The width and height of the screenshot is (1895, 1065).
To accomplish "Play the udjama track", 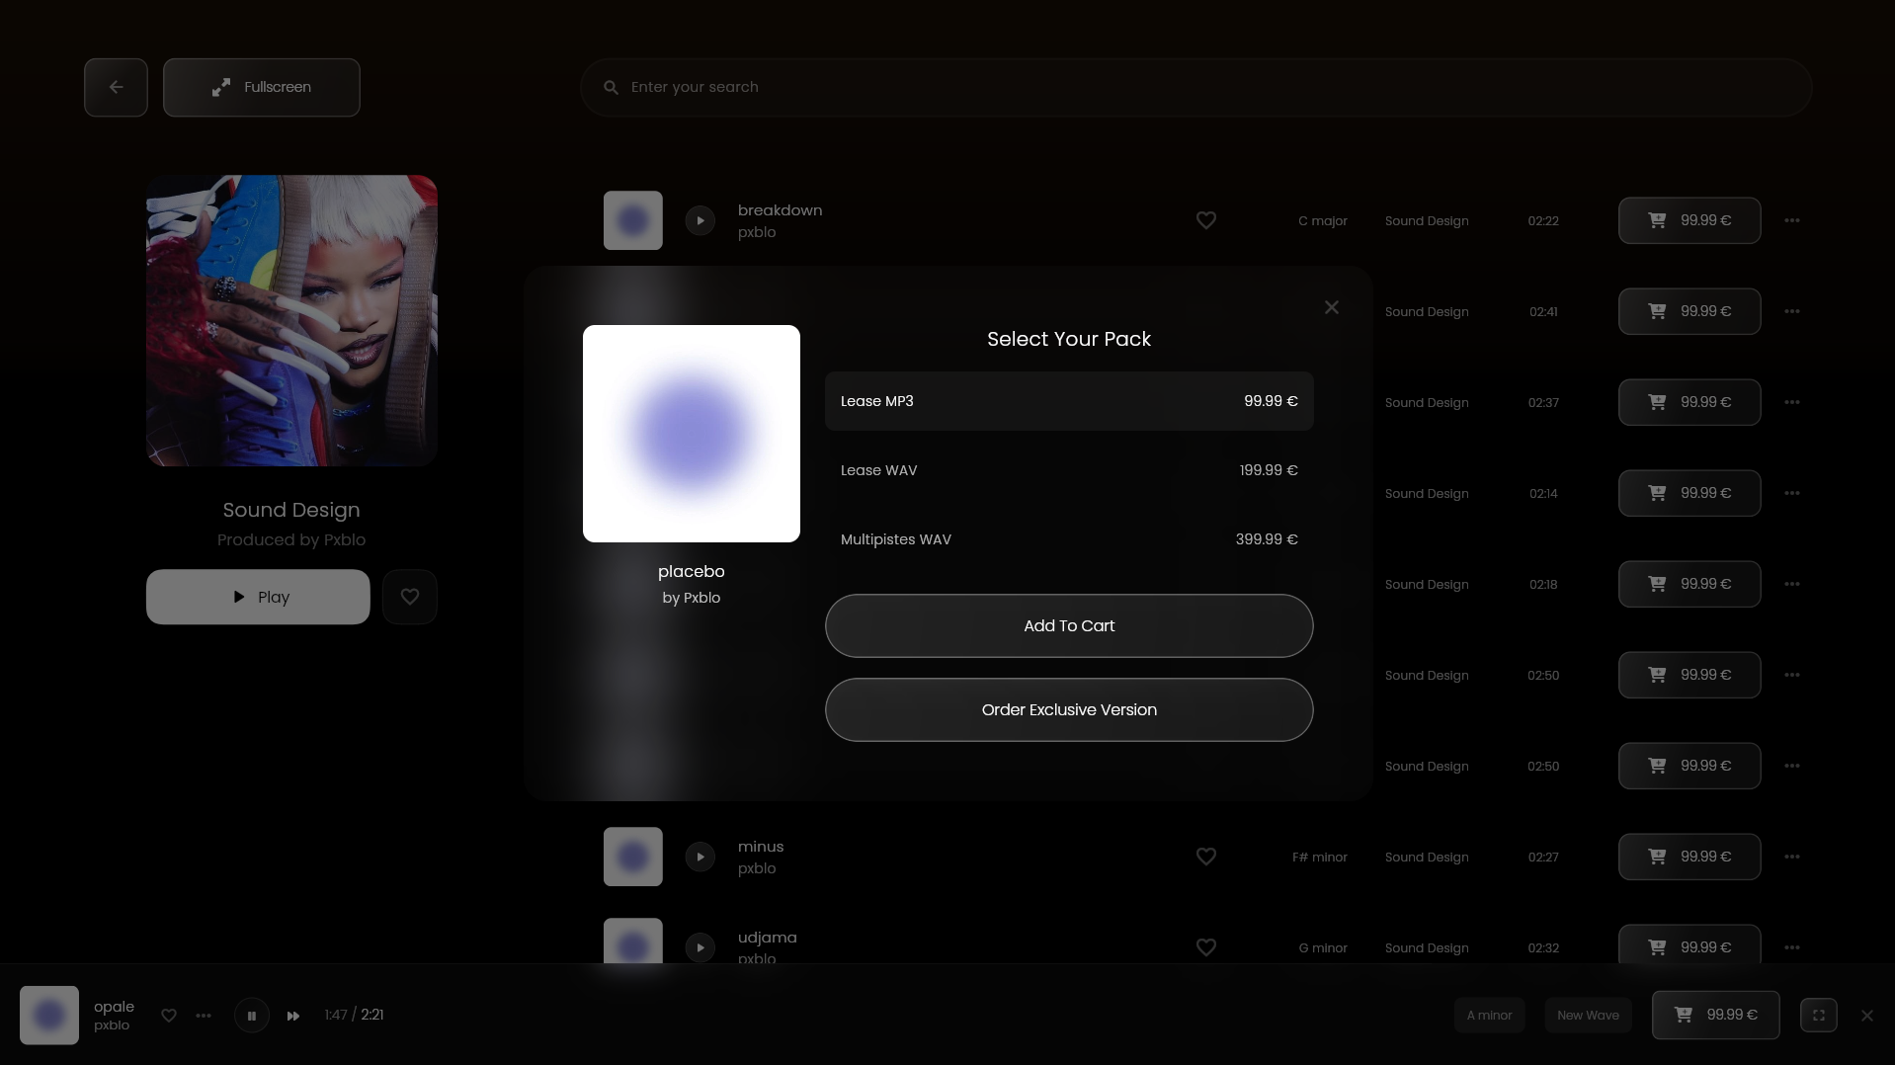I will (x=700, y=947).
